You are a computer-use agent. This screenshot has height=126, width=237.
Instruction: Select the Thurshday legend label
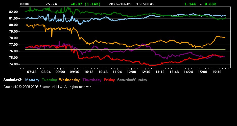pyautogui.click(x=92, y=80)
